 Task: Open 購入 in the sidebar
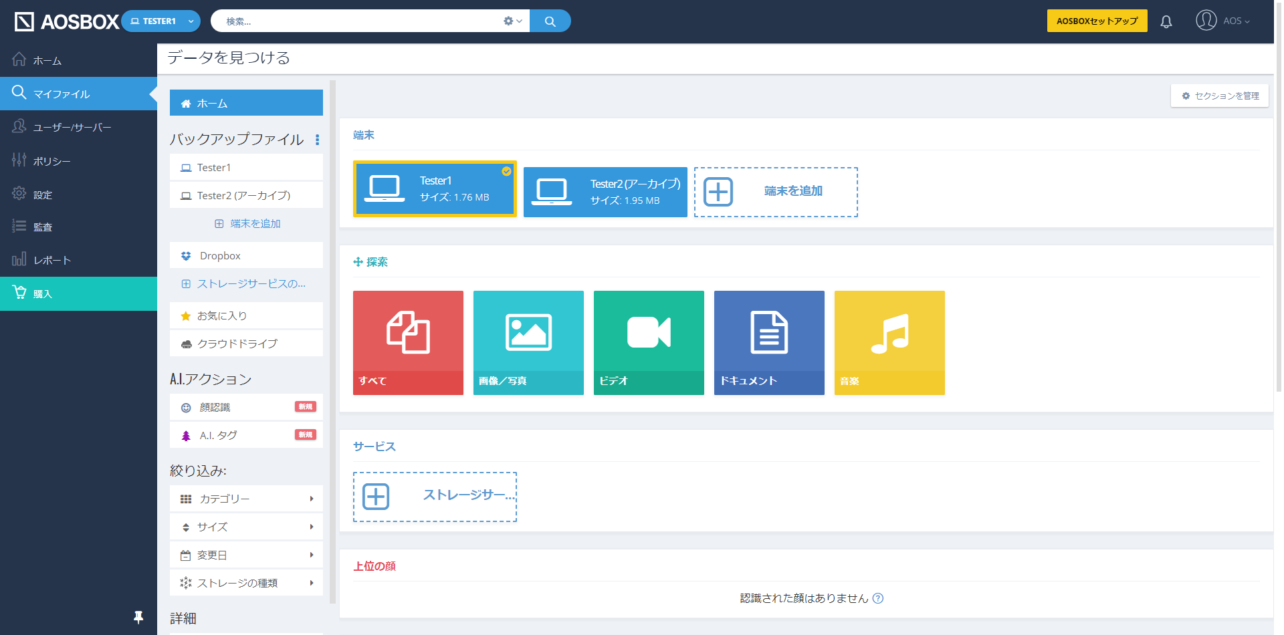78,293
